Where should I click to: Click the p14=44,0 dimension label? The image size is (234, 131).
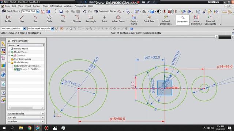pos(224,67)
